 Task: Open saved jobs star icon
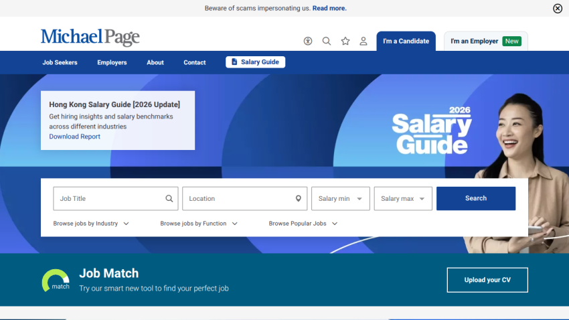(x=345, y=41)
